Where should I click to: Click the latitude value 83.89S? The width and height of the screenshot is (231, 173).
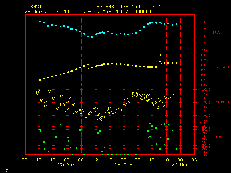pos(105,7)
